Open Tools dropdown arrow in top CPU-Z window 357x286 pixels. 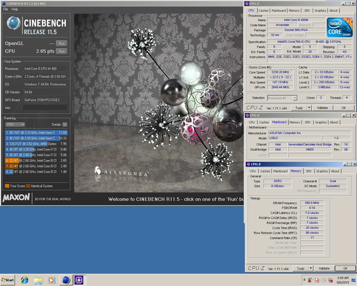pos(309,108)
